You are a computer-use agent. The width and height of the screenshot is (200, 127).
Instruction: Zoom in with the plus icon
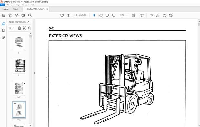point(114,15)
